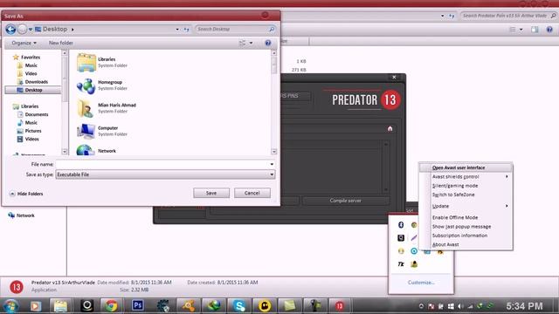Open the Organize dropdown menu

click(24, 43)
